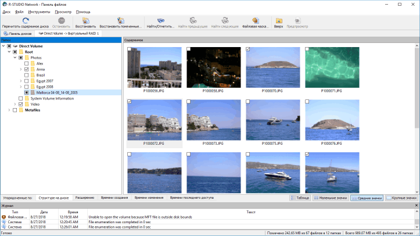Click the Preview (Предпросмотр) toolbar icon
The image size is (420, 236).
click(297, 20)
